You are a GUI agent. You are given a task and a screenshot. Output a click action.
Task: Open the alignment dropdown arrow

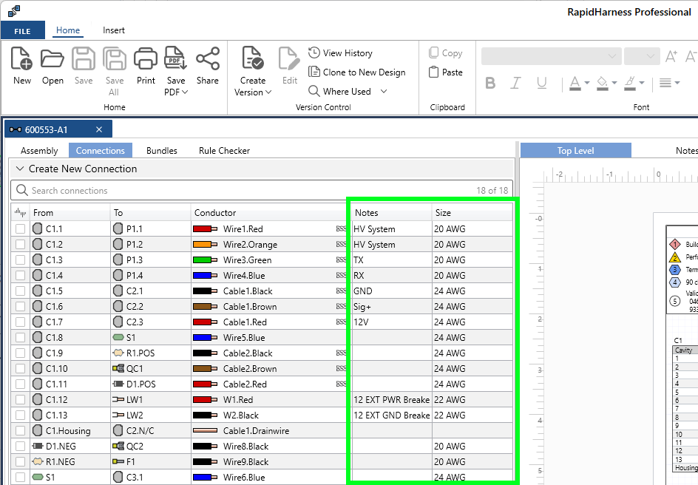pyautogui.click(x=677, y=83)
